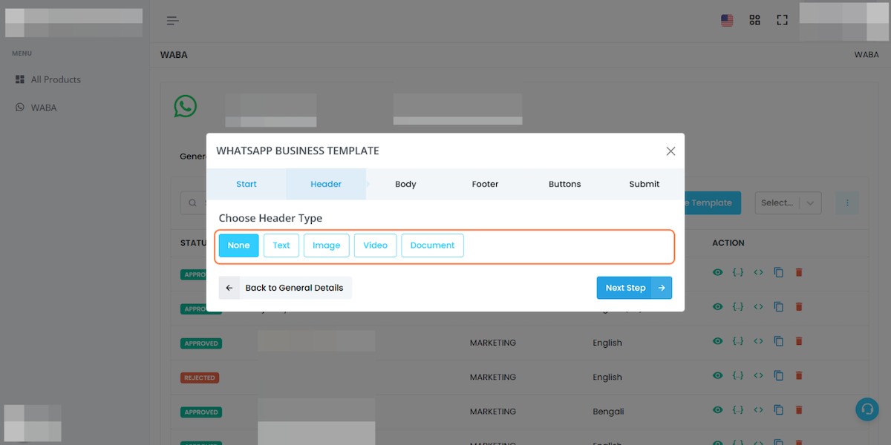Click curly braces icon in APPROVED MARKETING English row

click(x=738, y=341)
